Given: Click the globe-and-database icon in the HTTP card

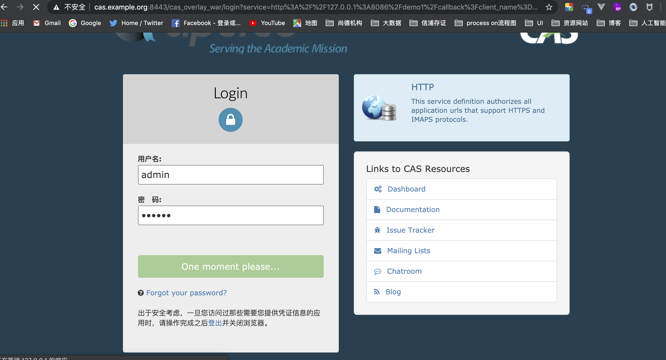Looking at the screenshot, I should tap(379, 109).
